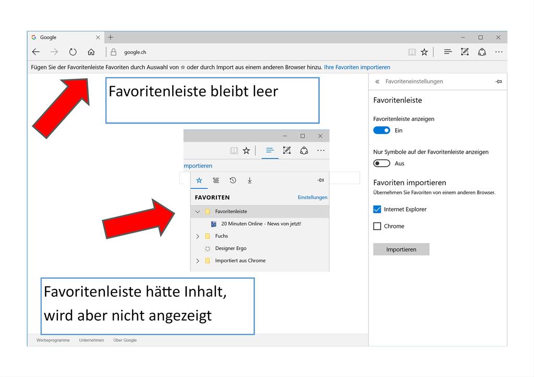Screen dimensions: 534x377
Task: Check the Chrome checkbox
Action: (x=377, y=226)
